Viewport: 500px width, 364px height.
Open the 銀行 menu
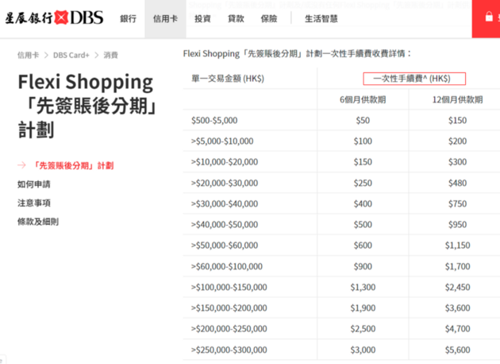coord(129,19)
